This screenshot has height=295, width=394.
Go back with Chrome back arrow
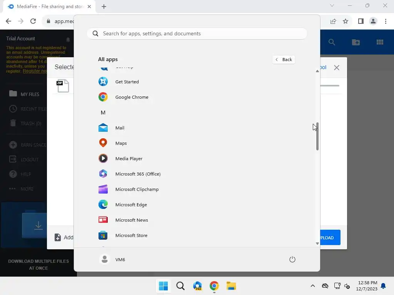8,21
